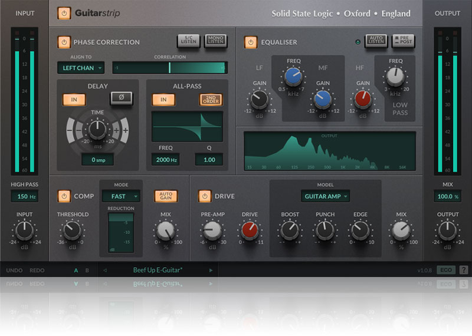Click the Punch knob
The width and height of the screenshot is (472, 336).
click(325, 230)
